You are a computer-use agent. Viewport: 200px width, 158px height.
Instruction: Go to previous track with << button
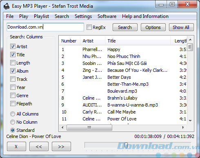pyautogui.click(x=39, y=147)
